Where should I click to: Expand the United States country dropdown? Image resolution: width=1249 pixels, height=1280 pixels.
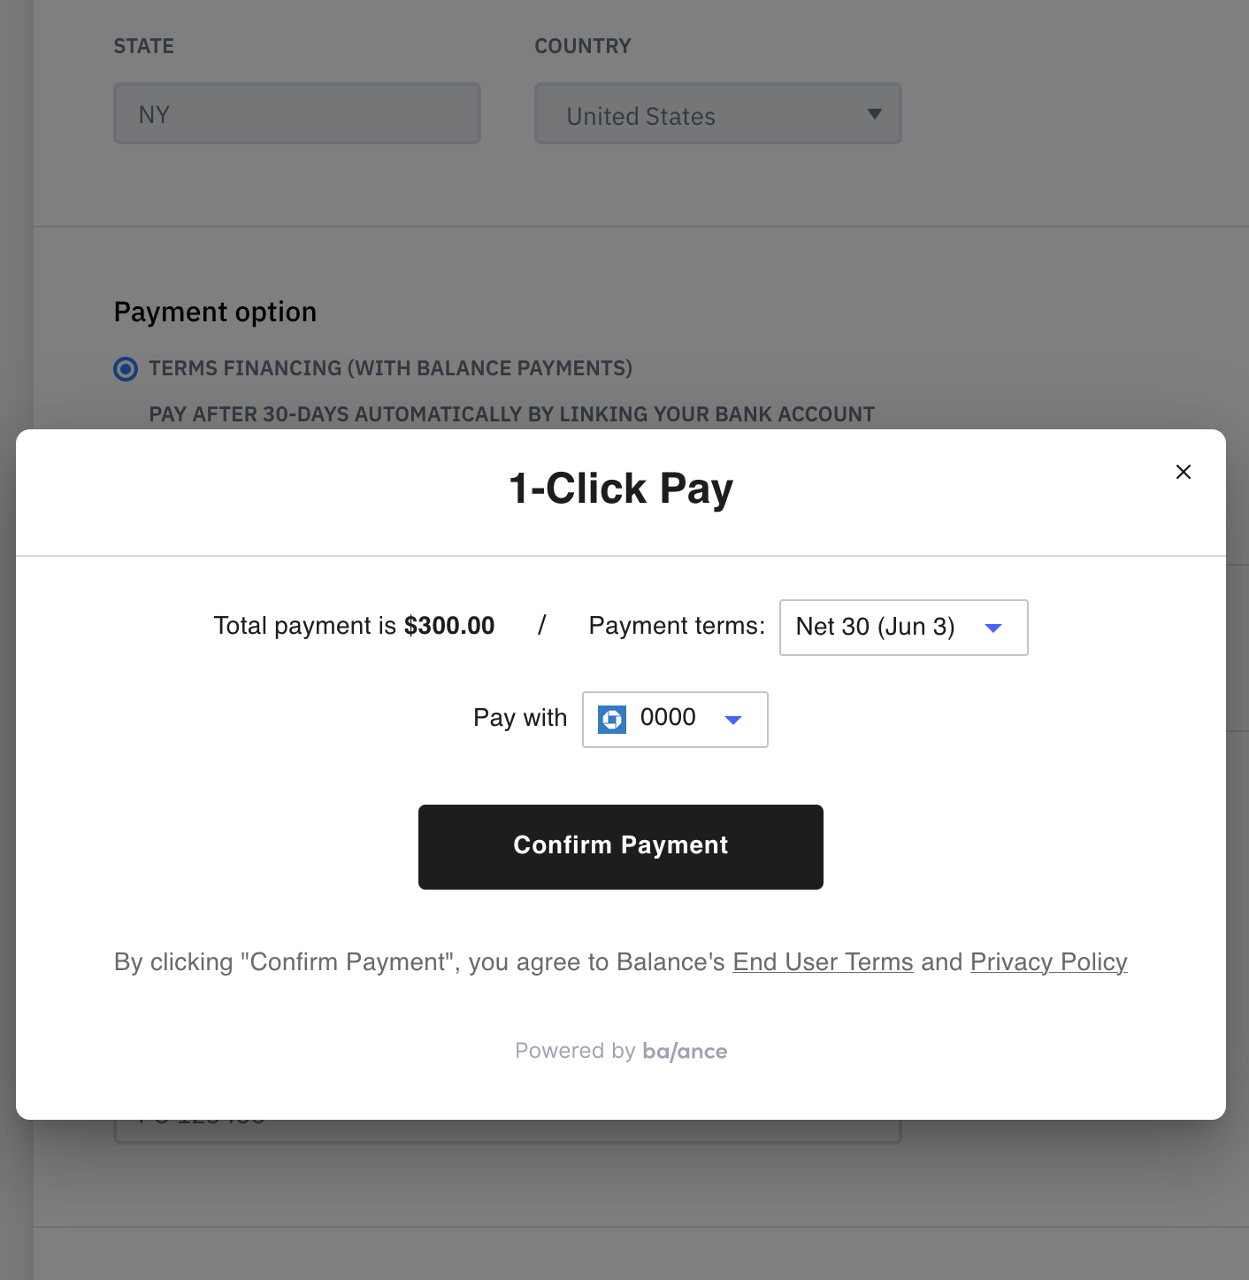click(716, 114)
